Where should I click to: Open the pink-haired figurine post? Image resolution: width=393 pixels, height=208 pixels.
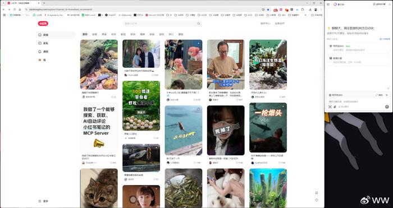pyautogui.click(x=184, y=64)
